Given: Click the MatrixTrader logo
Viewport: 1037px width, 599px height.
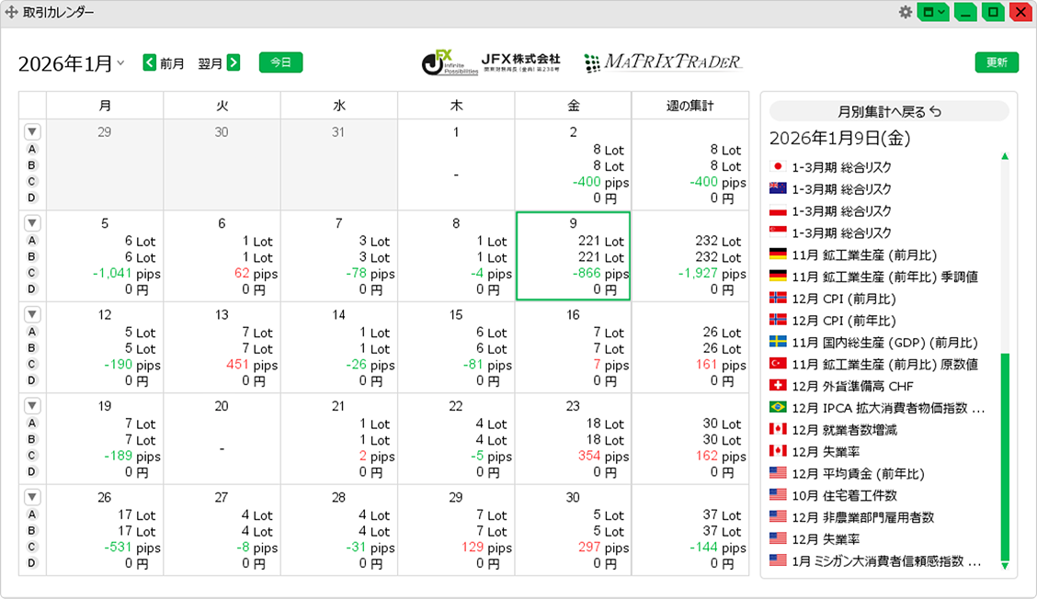Looking at the screenshot, I should (x=663, y=62).
